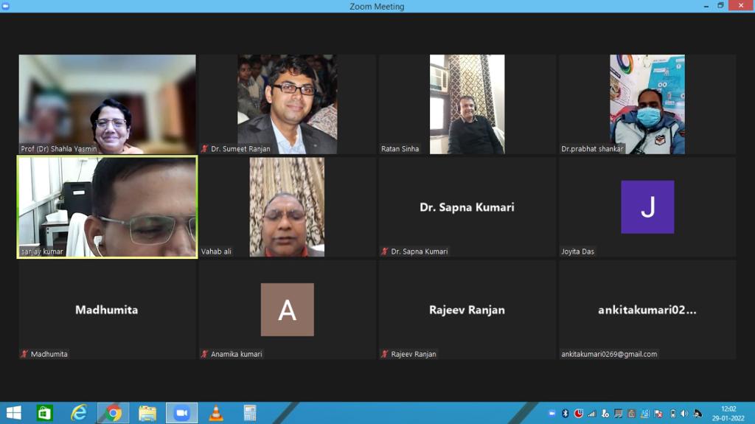Open Internet Explorer from the taskbar
Viewport: 755px width, 424px height.
79,413
